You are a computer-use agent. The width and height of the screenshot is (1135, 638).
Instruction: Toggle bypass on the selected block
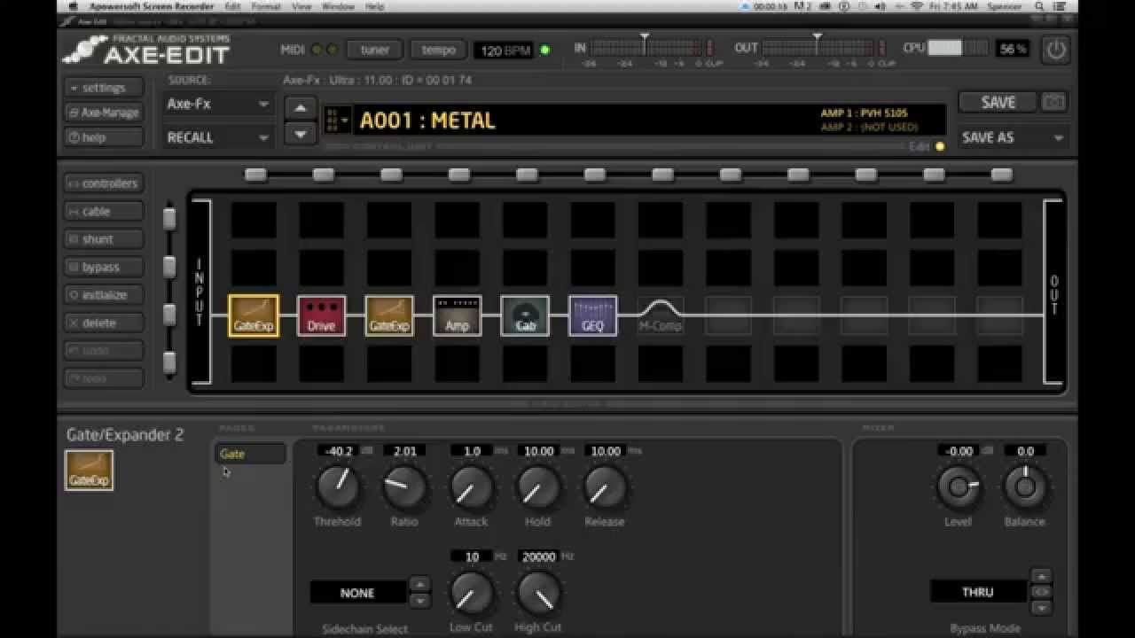click(103, 268)
